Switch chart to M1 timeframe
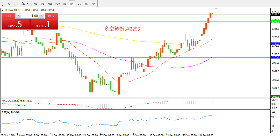Viewport: 280px width, 138px height. (x=35, y=4)
